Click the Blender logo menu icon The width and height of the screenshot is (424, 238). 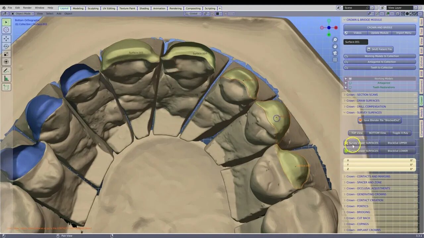(4, 8)
